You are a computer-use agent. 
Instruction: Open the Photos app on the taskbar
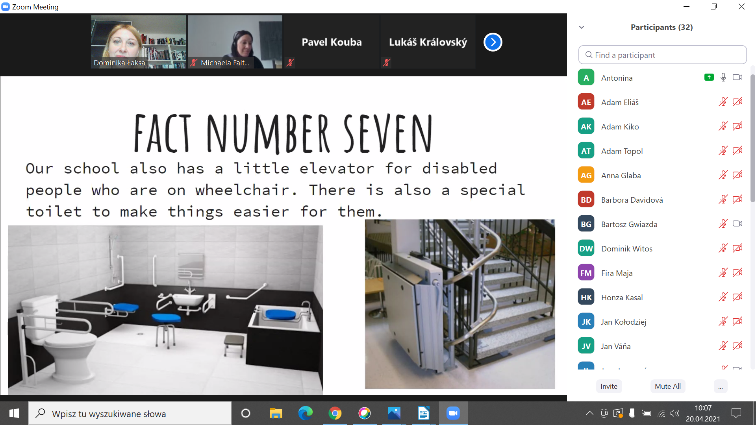tap(394, 413)
